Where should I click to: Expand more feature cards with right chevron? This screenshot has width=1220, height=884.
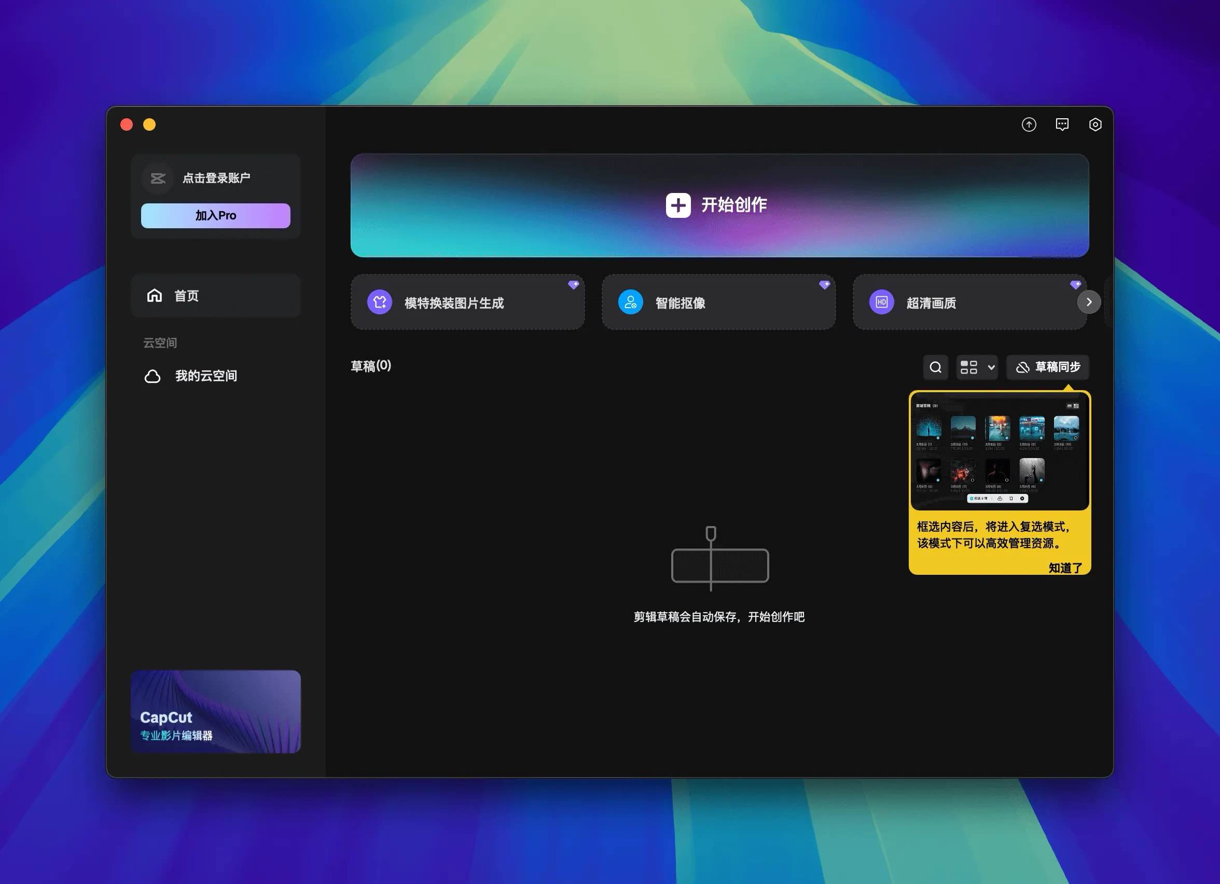pyautogui.click(x=1089, y=302)
